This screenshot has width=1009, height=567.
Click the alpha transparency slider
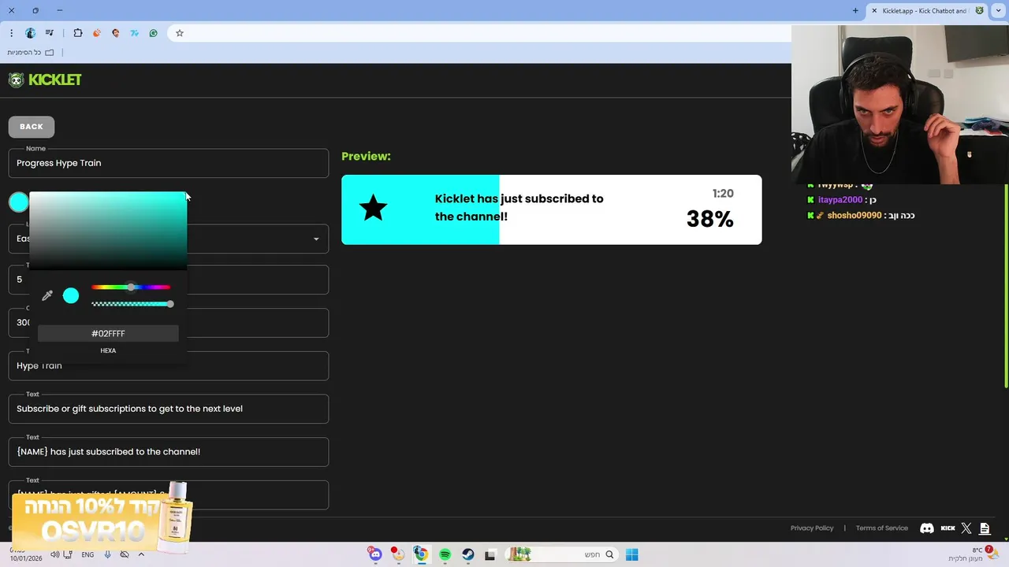(131, 304)
